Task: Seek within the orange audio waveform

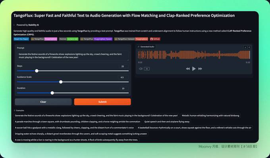Action: (194, 55)
